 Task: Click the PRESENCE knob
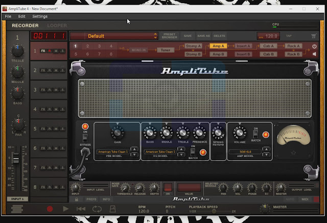[x=199, y=132]
